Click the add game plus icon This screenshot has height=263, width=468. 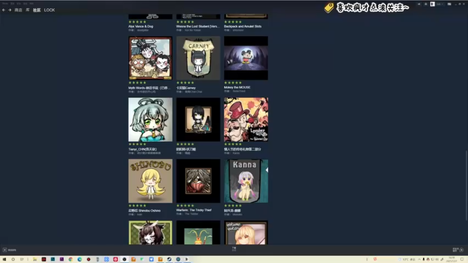point(5,250)
